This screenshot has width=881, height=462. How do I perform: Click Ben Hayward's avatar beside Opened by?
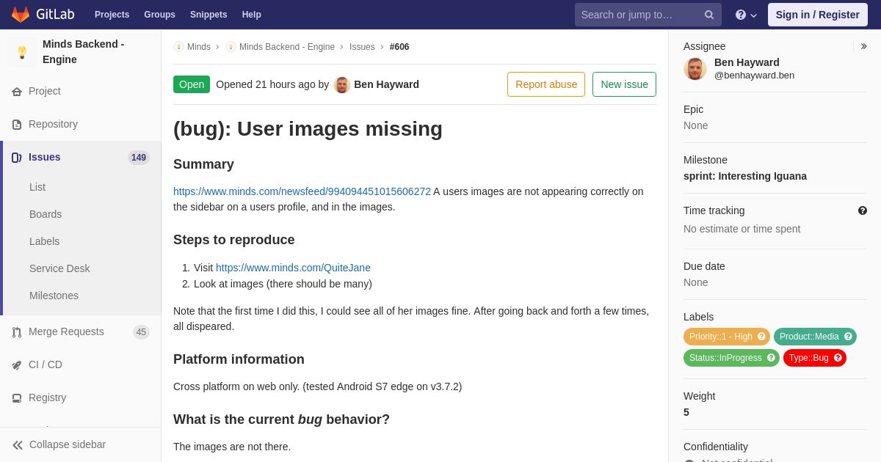coord(342,84)
